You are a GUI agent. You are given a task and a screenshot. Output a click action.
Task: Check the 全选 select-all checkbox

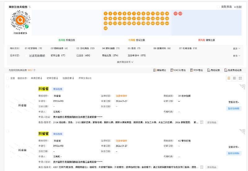click(8, 78)
